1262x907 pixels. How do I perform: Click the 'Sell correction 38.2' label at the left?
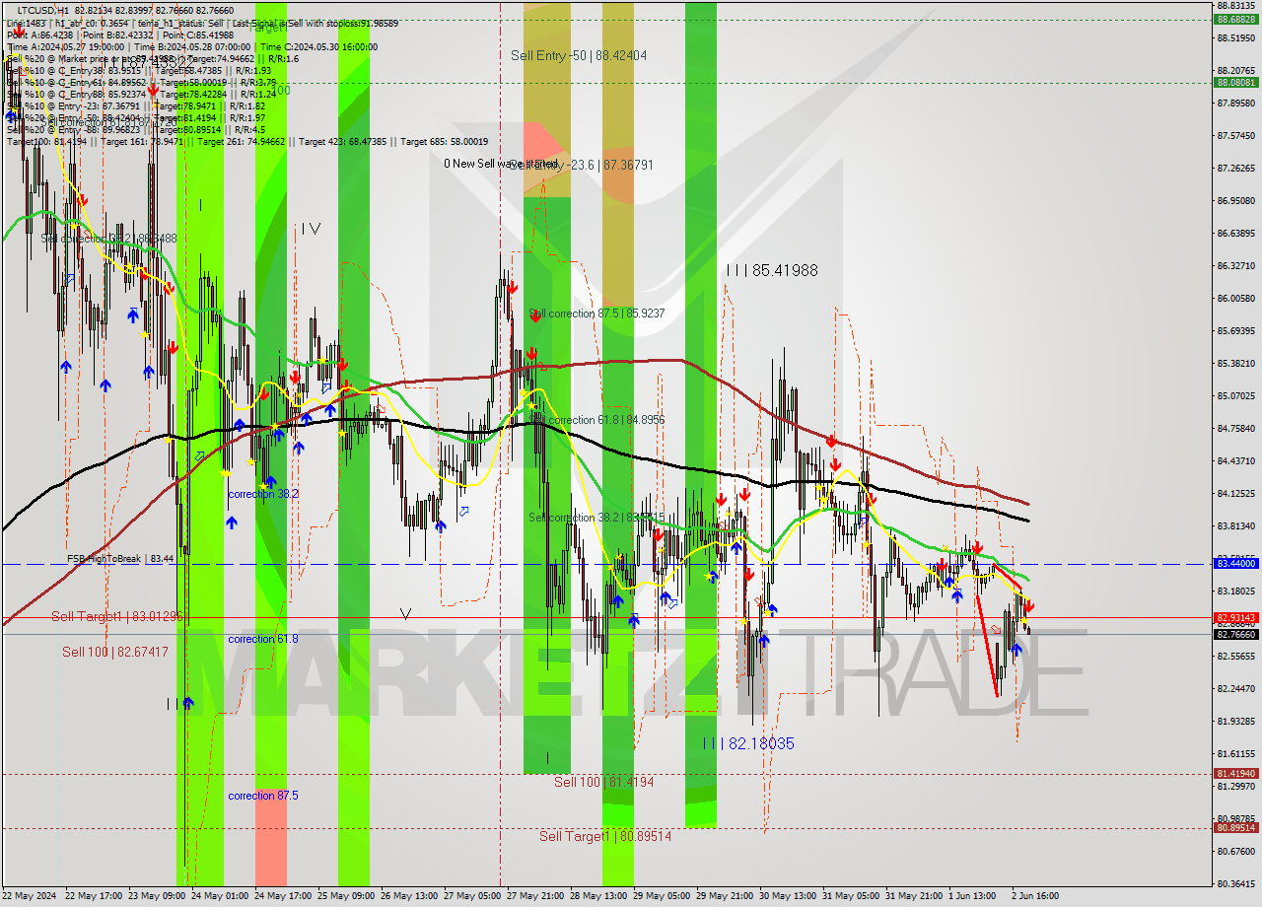pyautogui.click(x=108, y=239)
